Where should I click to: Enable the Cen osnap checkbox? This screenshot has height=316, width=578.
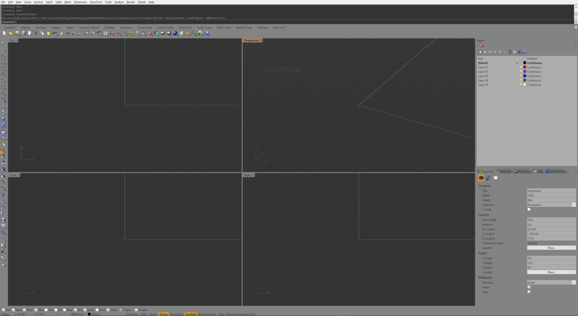[x=46, y=310]
